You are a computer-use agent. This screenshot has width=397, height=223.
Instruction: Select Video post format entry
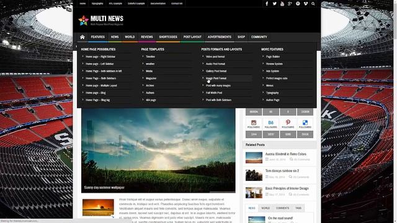click(x=215, y=56)
